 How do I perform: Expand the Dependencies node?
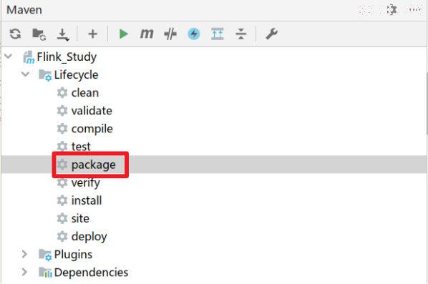24,272
